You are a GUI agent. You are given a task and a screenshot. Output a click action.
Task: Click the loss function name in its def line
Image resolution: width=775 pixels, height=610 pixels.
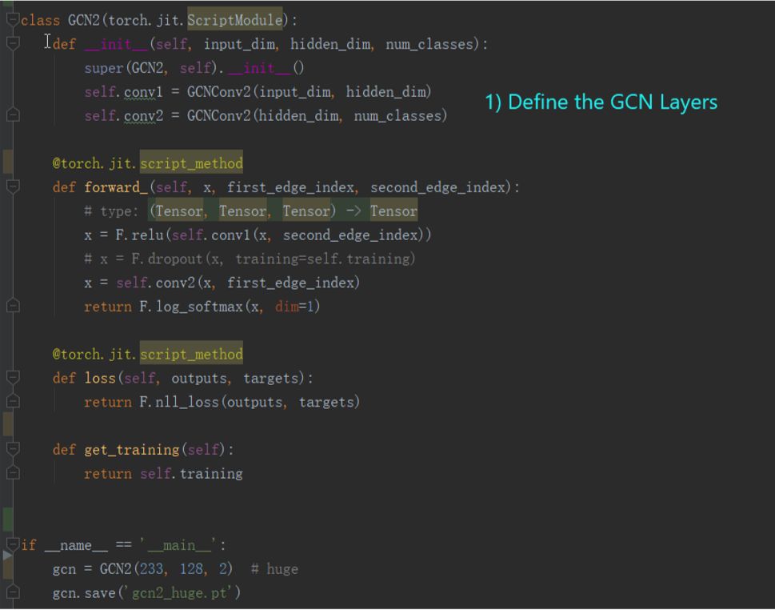[x=100, y=378]
